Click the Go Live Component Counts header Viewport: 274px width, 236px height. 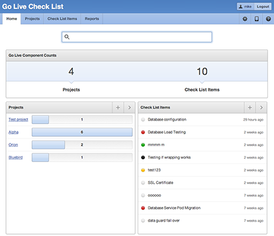32,55
